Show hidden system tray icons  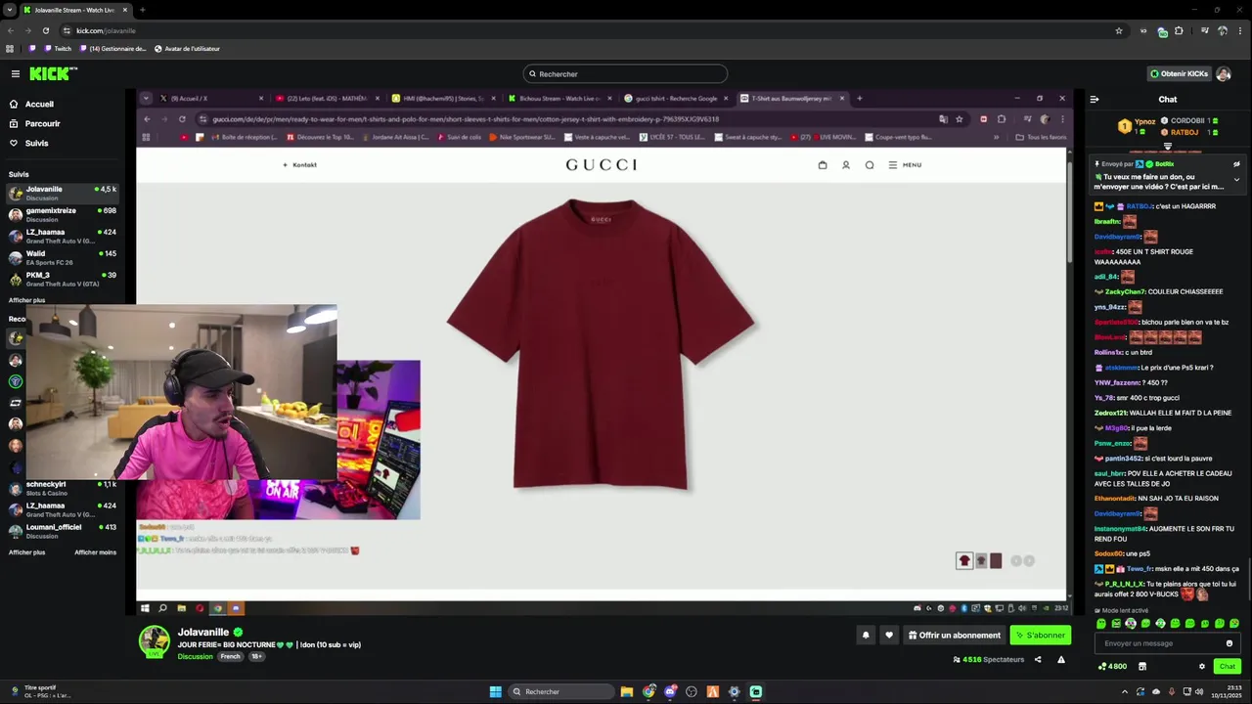click(x=1125, y=691)
